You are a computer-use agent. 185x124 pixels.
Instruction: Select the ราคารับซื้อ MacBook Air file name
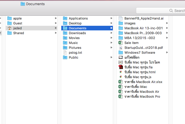pos(142,92)
